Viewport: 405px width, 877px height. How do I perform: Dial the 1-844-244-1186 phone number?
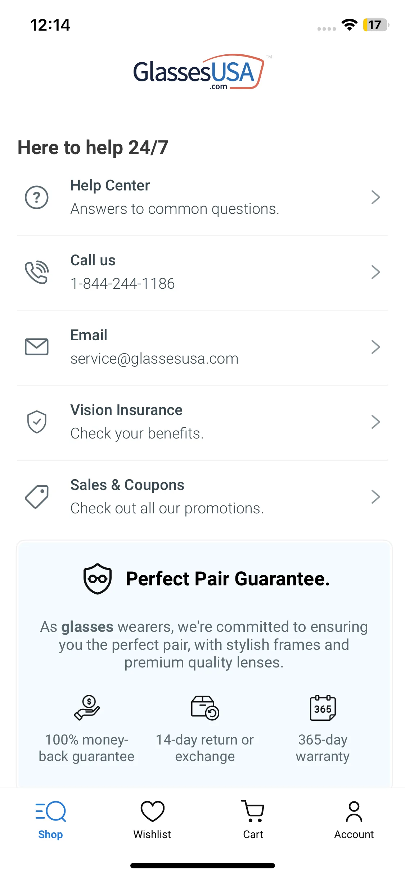(122, 284)
